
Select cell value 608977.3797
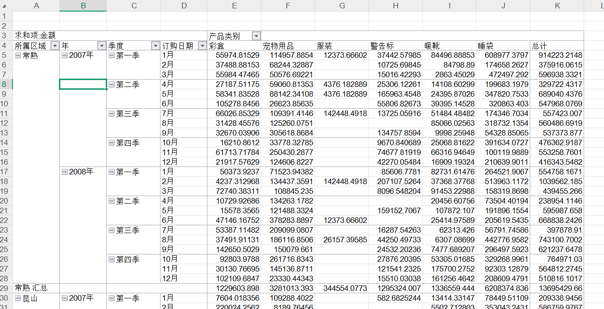(x=503, y=56)
